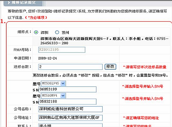Click the SN field containing 06053199
Screen dimensions: 172x127
[x=68, y=89]
